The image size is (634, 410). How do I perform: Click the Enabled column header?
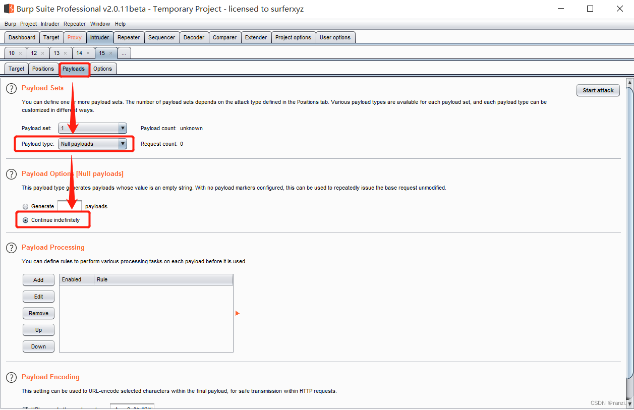coord(77,279)
